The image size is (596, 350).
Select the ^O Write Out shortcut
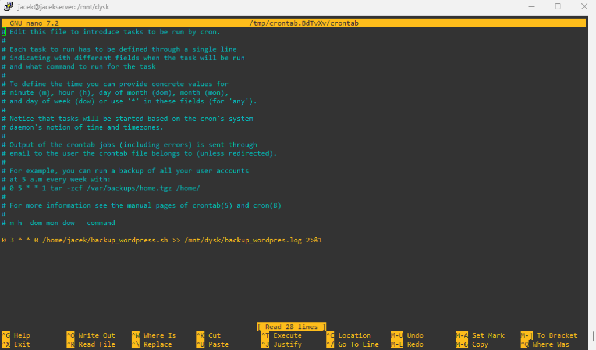coord(91,335)
